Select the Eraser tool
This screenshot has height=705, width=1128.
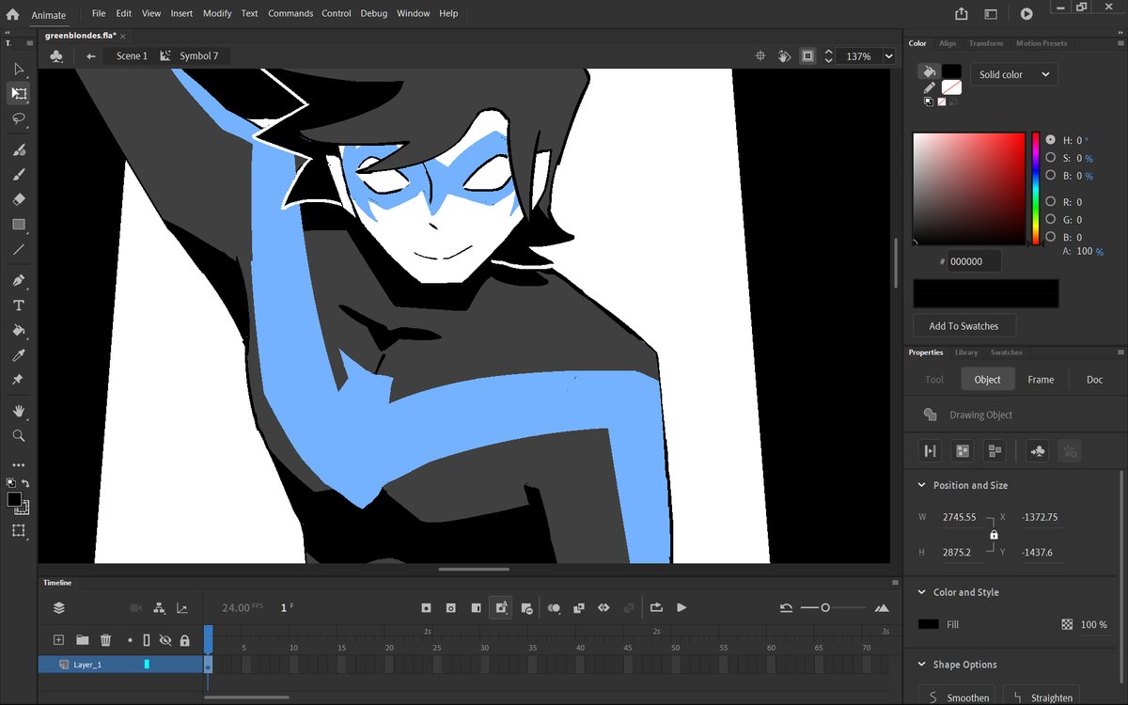(x=19, y=199)
